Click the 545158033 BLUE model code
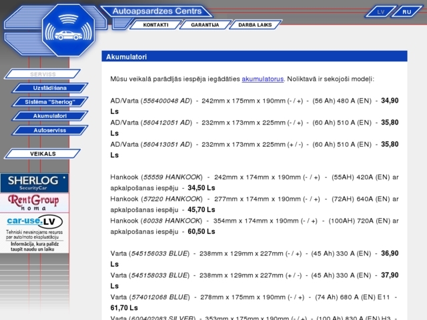 point(159,275)
